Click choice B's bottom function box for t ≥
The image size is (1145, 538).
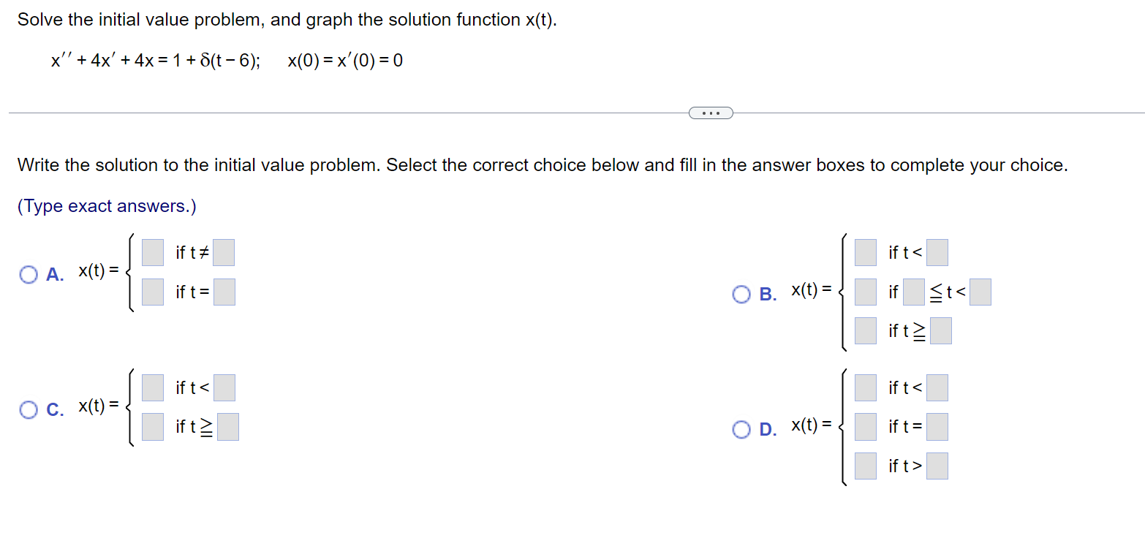[x=865, y=330]
